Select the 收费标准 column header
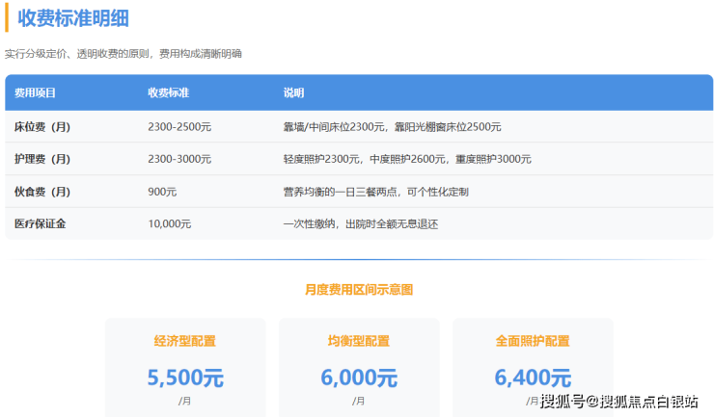 coord(168,93)
